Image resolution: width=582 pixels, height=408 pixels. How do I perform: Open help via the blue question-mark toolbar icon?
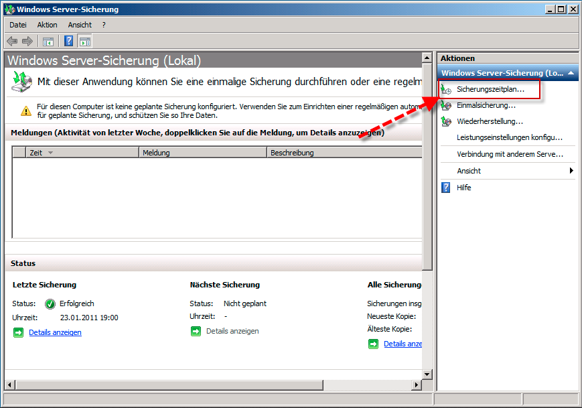tap(69, 41)
